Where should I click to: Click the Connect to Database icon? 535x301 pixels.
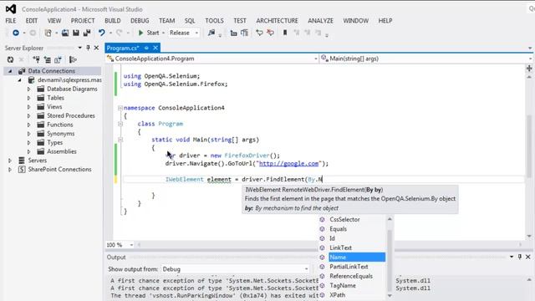point(36,59)
